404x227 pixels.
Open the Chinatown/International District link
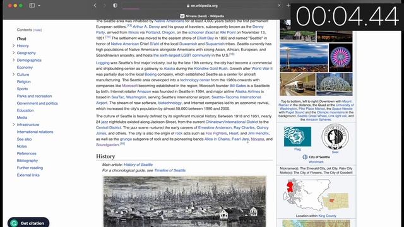pyautogui.click(x=232, y=122)
